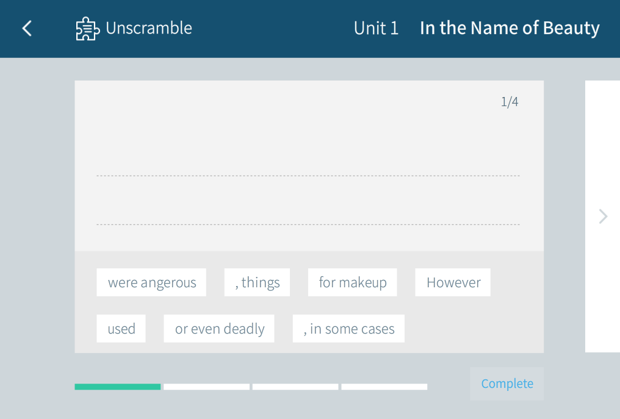Click the first green progress segment
This screenshot has height=419, width=620.
[x=118, y=387]
